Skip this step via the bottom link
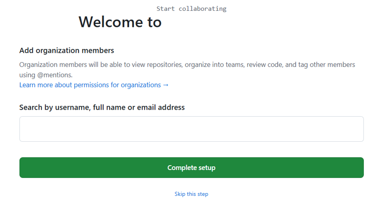The image size is (385, 202). 191,194
